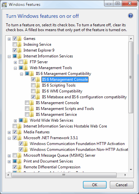Dismiss the dialog with Cancel
Screen dimensions: 139x194
click(122, 185)
